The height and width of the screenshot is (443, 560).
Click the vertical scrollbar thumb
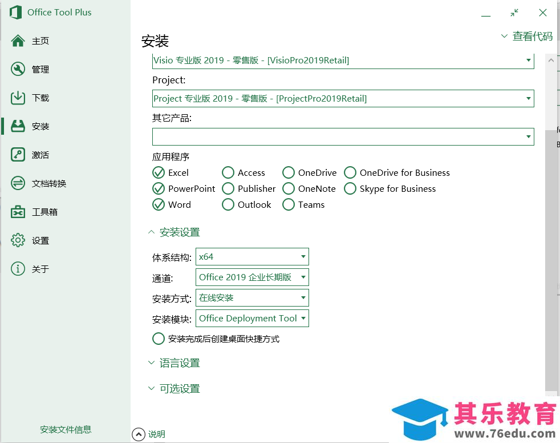pyautogui.click(x=551, y=260)
